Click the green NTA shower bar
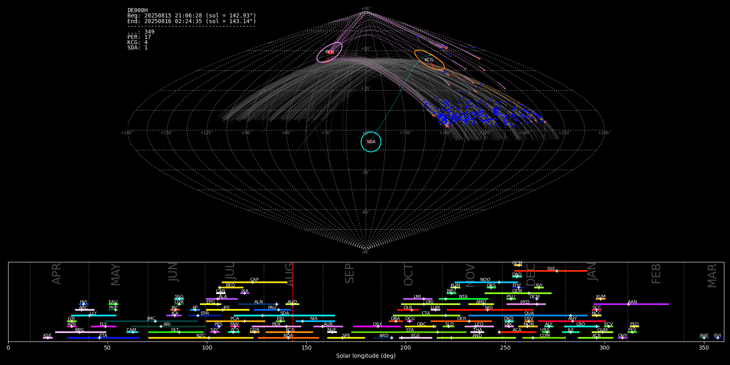The height and width of the screenshot is (365, 730). click(464, 299)
